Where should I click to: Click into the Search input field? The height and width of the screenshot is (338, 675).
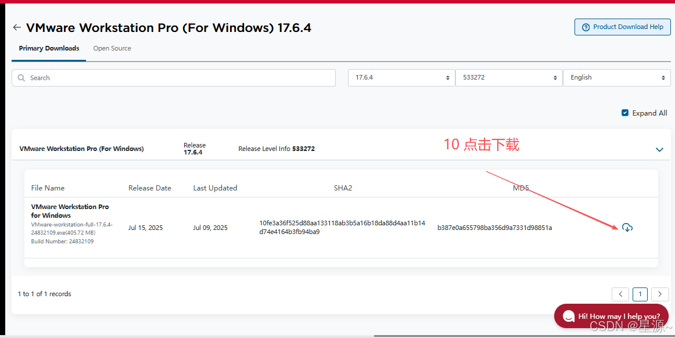[174, 78]
